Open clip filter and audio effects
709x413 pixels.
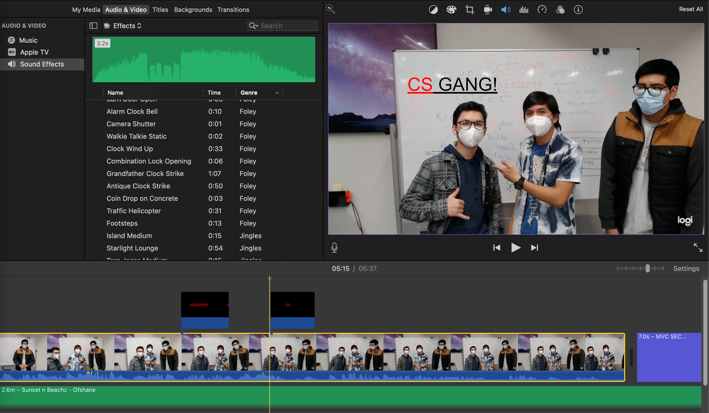560,10
